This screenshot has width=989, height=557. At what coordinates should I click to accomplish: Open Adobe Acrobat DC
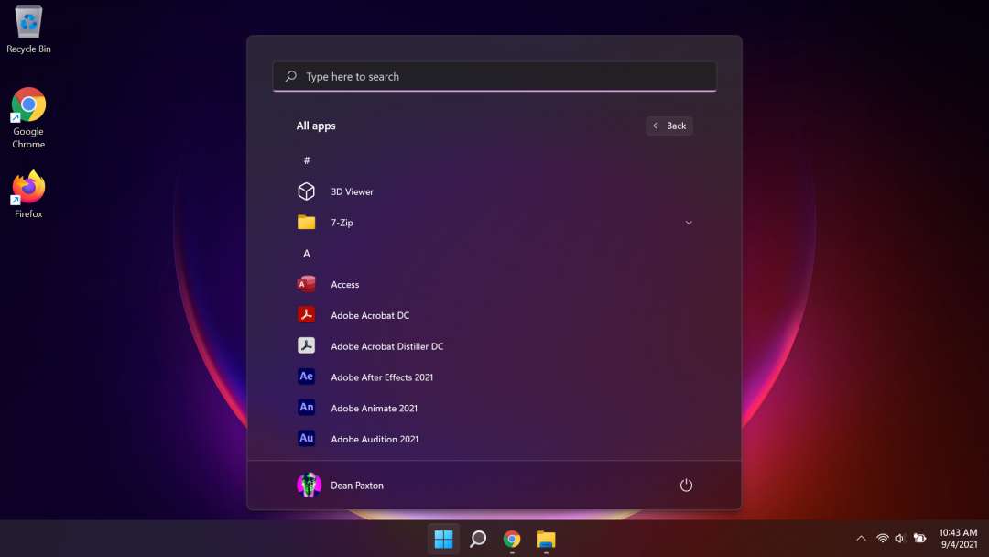[369, 316]
